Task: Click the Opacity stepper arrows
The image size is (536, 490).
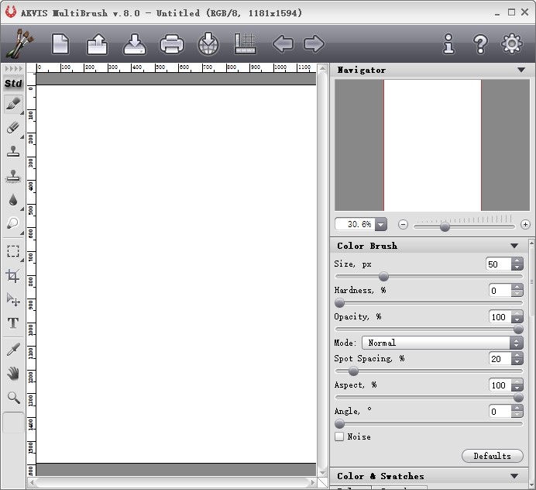Action: point(517,316)
